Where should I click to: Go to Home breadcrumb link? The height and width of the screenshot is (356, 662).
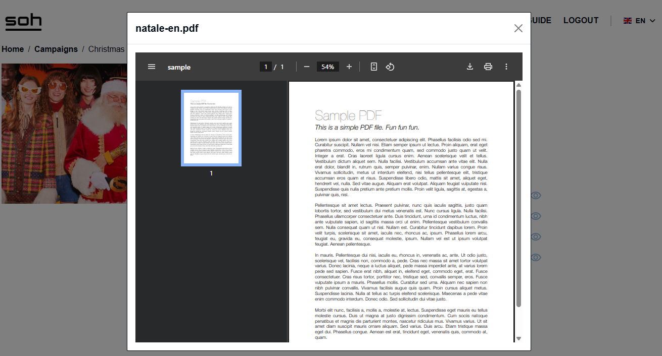tap(13, 49)
